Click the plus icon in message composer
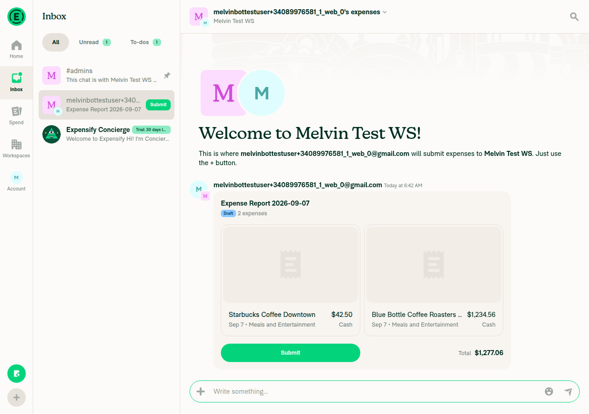 pos(201,391)
